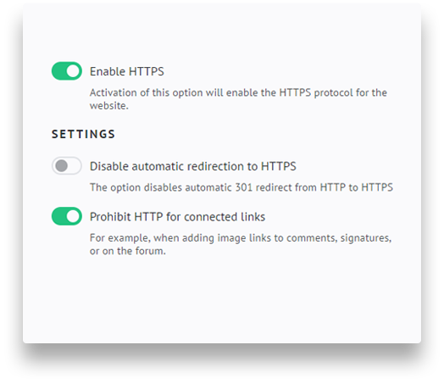Enable the Disable automatic redirection toggle
Viewport: 444px width, 384px height.
coord(67,165)
